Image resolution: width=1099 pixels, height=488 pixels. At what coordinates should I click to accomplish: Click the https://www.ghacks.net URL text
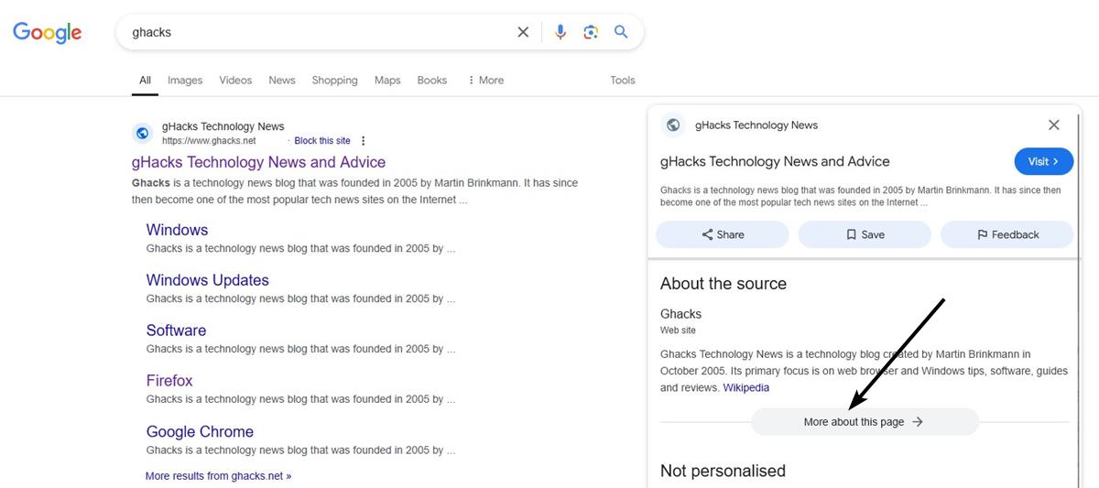209,141
